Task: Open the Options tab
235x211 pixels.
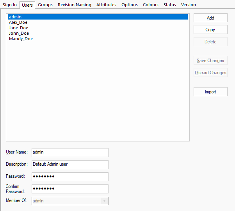Action: [x=130, y=5]
